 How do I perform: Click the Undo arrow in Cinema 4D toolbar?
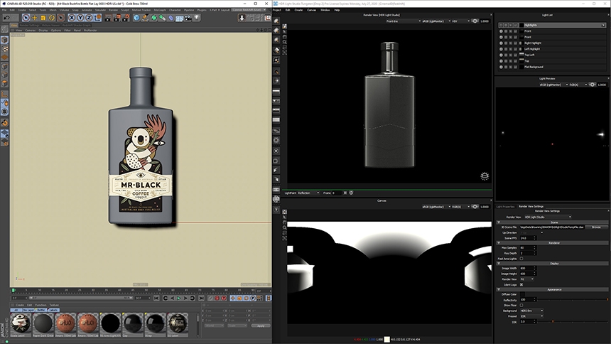(x=6, y=18)
